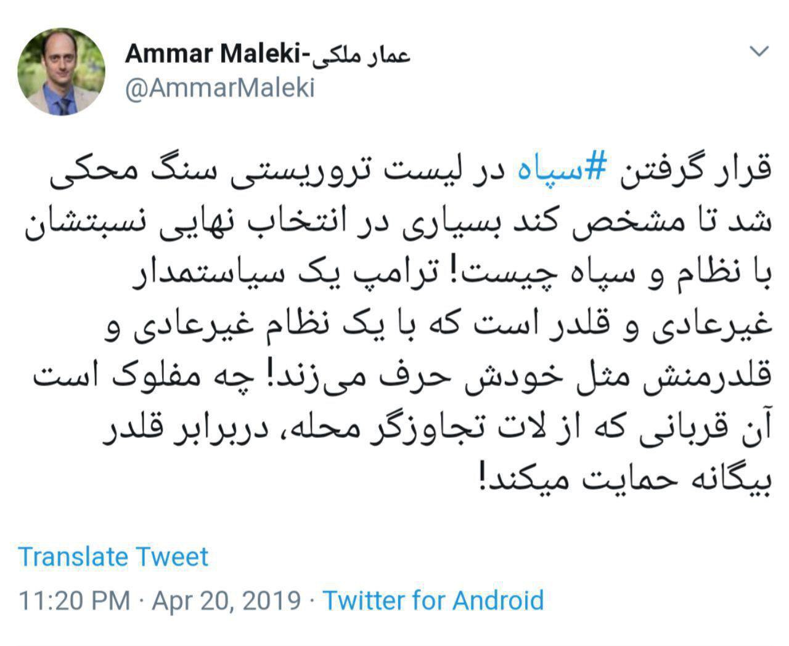Expand the tweet options chevron

759,51
